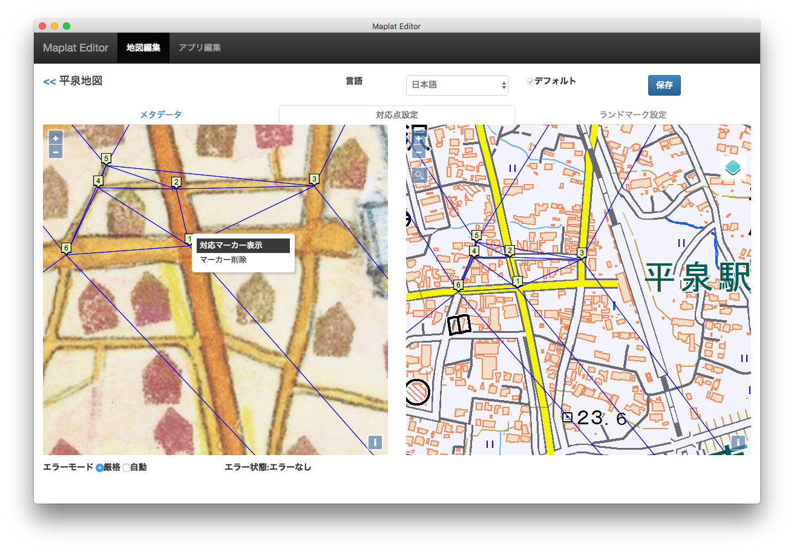Select marker 2 on the right map
The height and width of the screenshot is (552, 794).
pos(510,251)
